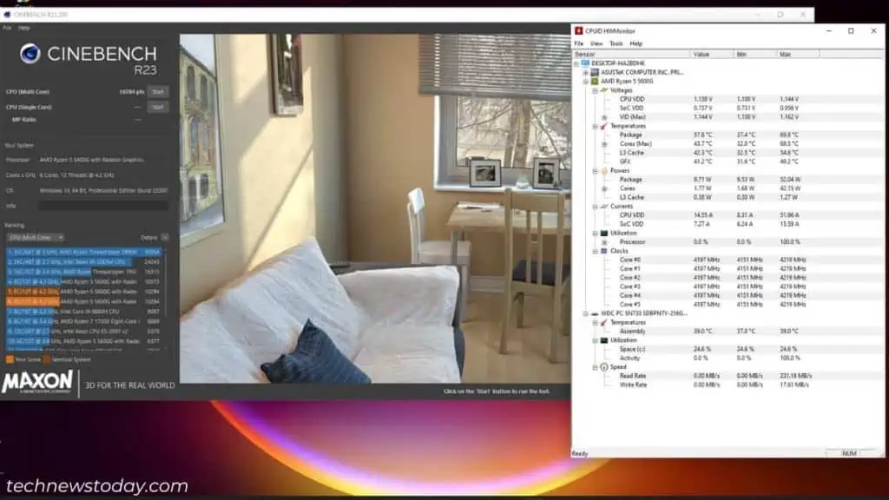Click the CPUID HWMonitor title bar icon

pyautogui.click(x=578, y=30)
